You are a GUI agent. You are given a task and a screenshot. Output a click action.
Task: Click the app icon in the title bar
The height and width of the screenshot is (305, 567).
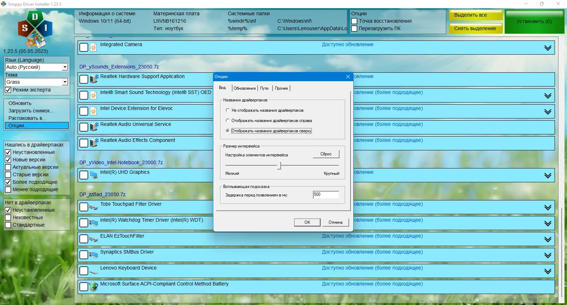tap(4, 4)
